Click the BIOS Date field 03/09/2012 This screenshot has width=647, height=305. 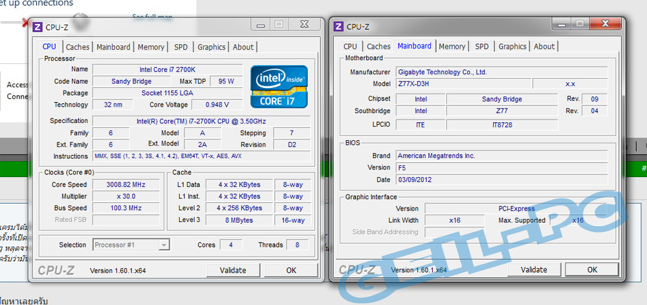pos(502,180)
